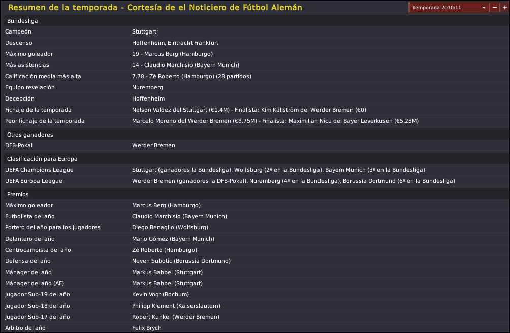Click the Jugador Sub-17 del año label
510x333 pixels.
[x=38, y=317]
